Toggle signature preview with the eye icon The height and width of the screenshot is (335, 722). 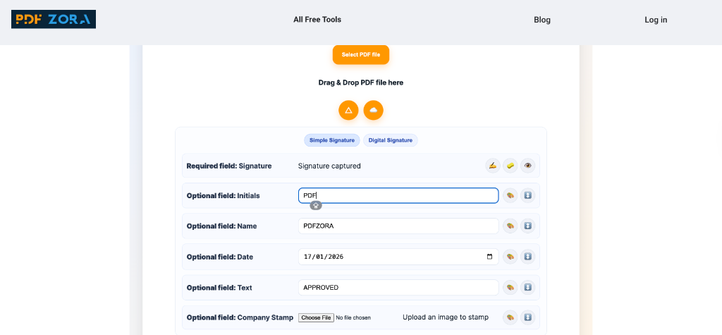point(528,166)
